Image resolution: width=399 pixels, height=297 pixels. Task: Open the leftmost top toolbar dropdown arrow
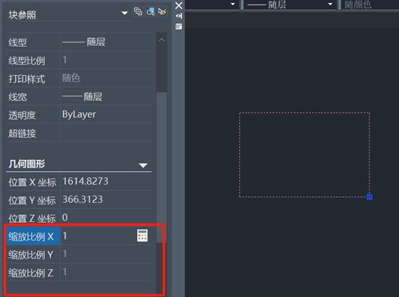pyautogui.click(x=233, y=4)
